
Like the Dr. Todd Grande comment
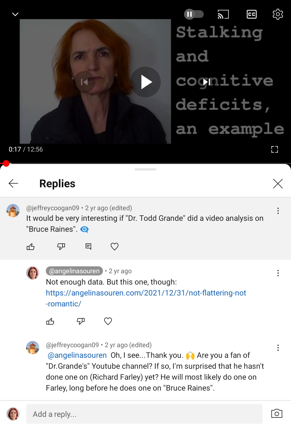[x=31, y=247]
